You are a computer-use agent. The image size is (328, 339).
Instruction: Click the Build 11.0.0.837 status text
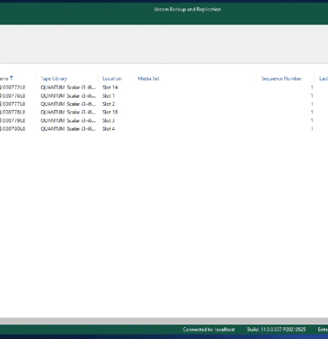click(276, 329)
